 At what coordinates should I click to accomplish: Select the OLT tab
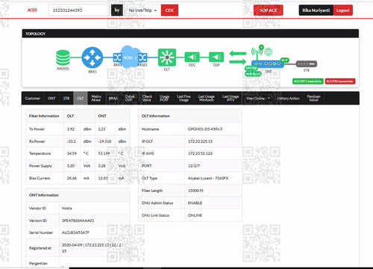click(x=81, y=99)
